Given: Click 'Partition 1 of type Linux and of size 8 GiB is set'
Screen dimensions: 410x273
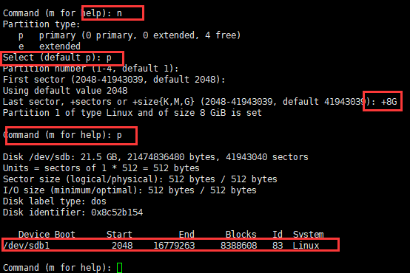Looking at the screenshot, I should point(132,113).
